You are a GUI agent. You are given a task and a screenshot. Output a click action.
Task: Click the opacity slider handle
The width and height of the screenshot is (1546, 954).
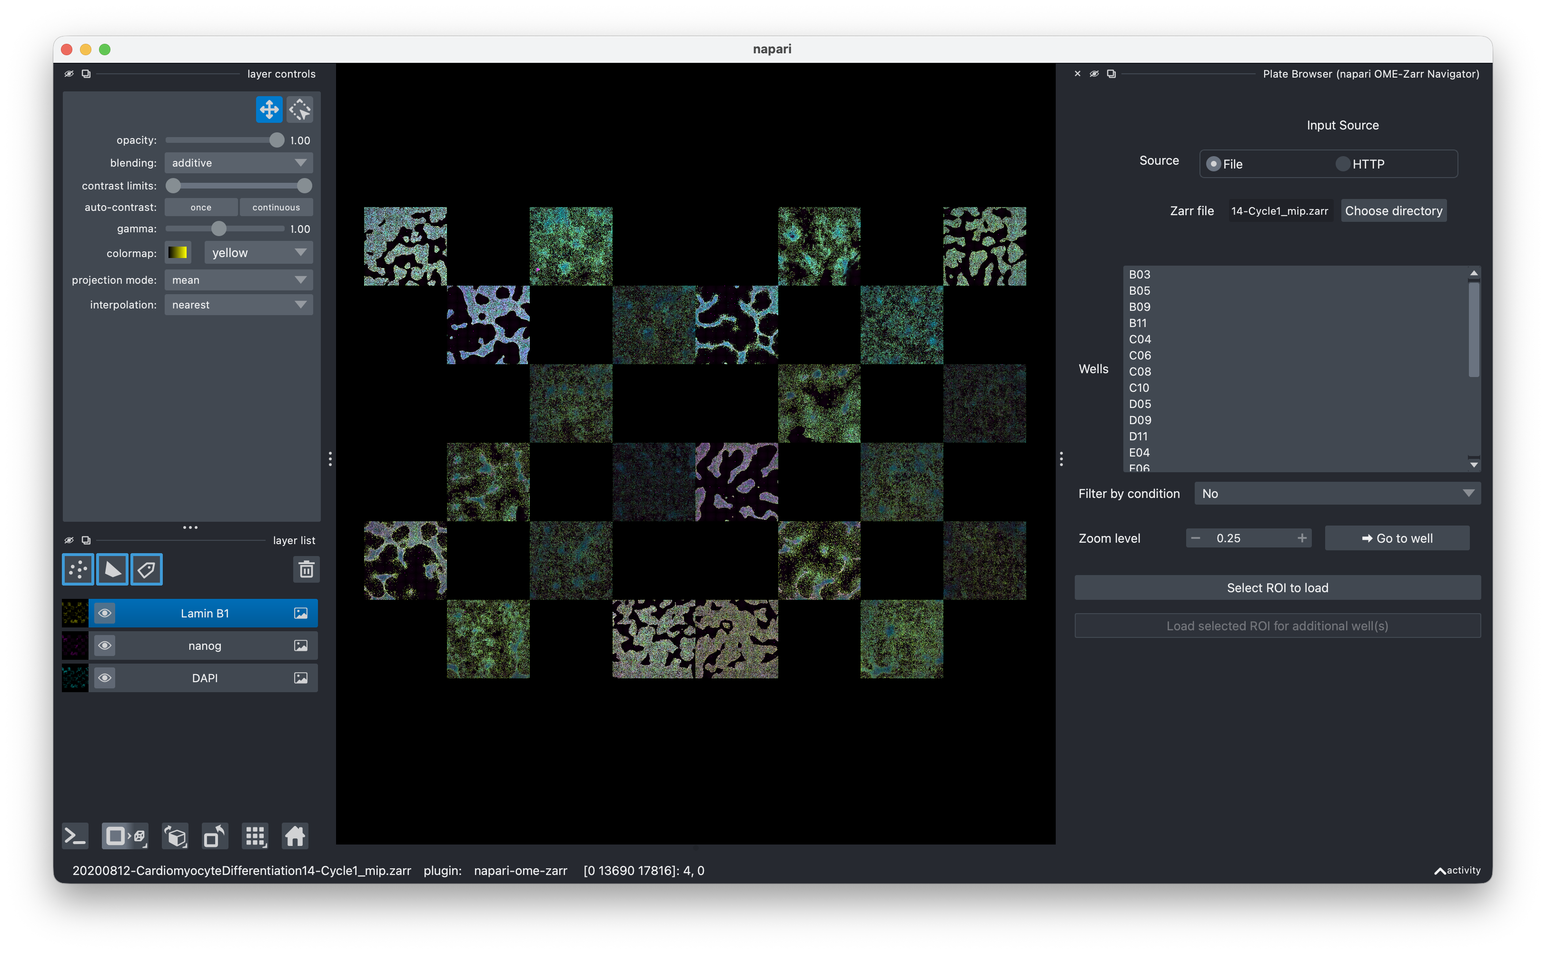coord(276,140)
